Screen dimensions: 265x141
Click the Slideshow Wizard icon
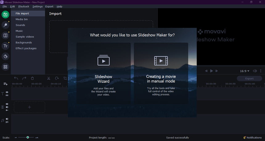pyautogui.click(x=104, y=60)
